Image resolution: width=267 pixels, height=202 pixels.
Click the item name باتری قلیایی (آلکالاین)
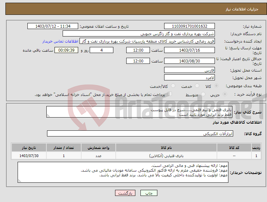166,156
